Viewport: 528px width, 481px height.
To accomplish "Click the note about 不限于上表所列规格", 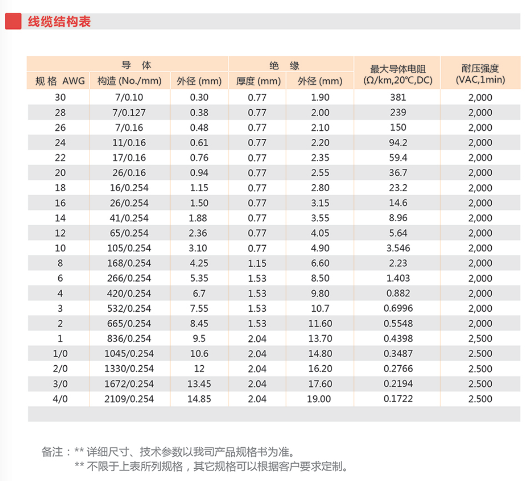I will coord(211,466).
